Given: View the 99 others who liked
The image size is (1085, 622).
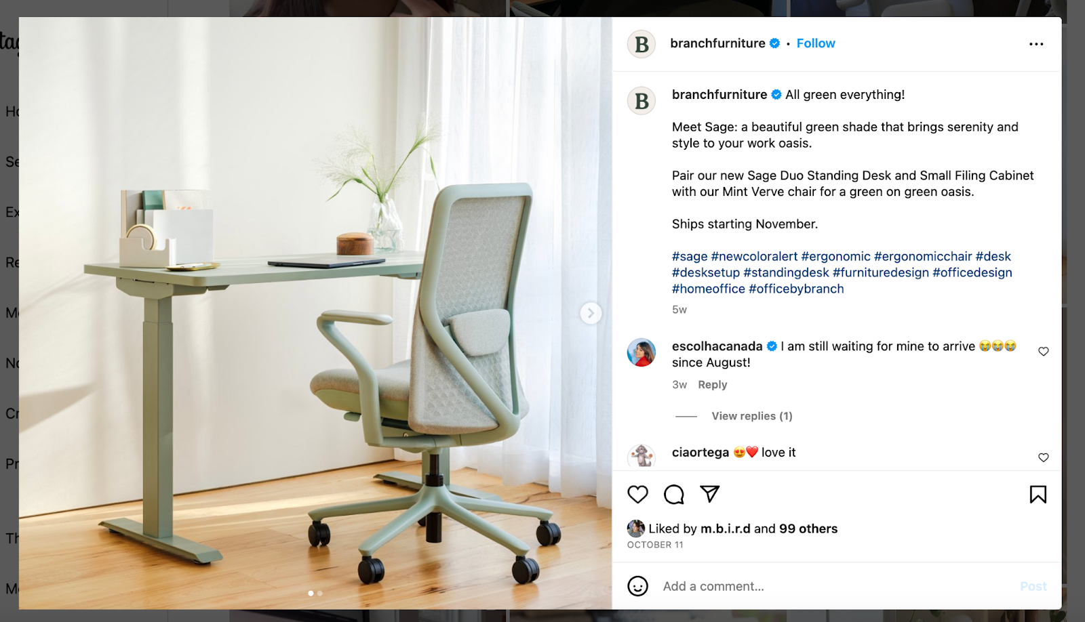Looking at the screenshot, I should 808,528.
